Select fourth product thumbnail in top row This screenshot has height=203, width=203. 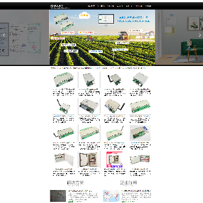[140, 80]
